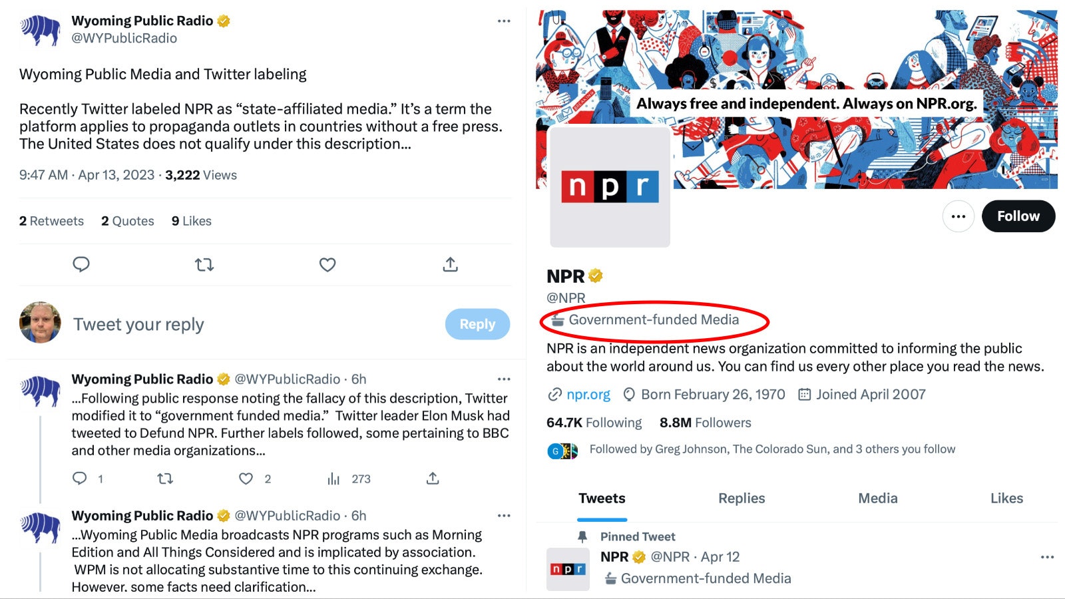Like the main tweet with heart icon
1065x599 pixels.
point(327,265)
